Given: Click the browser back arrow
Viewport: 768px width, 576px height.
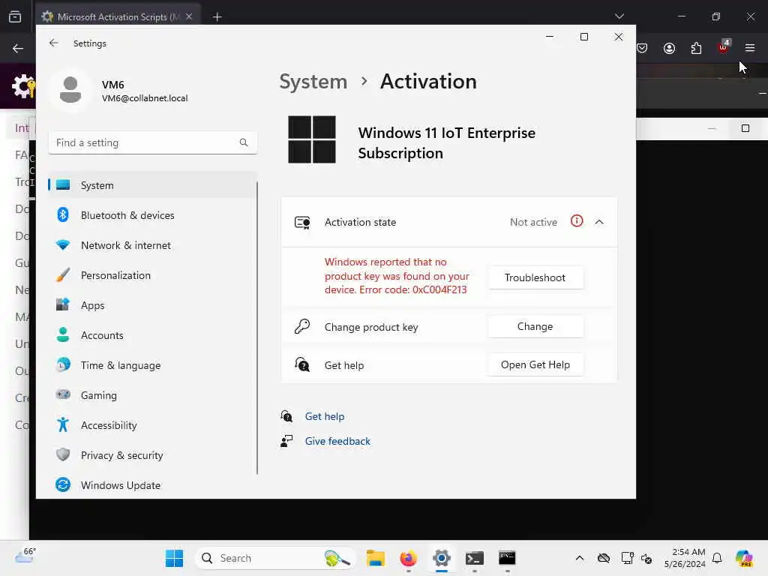Looking at the screenshot, I should click(18, 48).
